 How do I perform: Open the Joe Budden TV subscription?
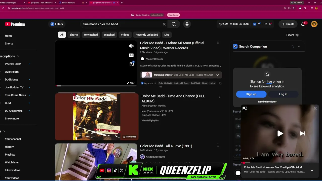pos(14,87)
